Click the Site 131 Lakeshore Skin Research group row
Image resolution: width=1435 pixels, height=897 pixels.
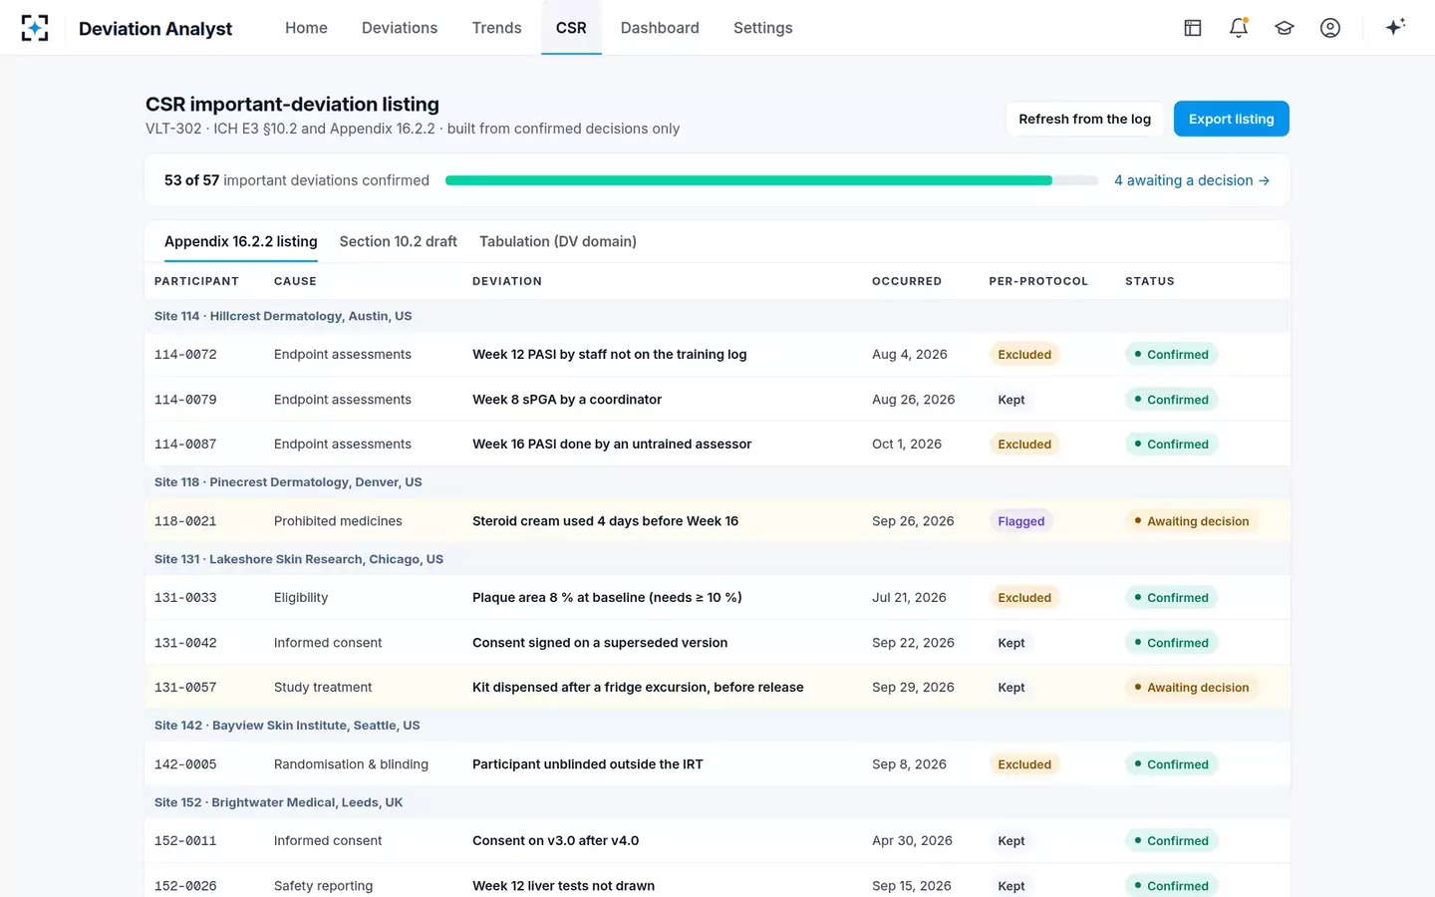(x=717, y=559)
